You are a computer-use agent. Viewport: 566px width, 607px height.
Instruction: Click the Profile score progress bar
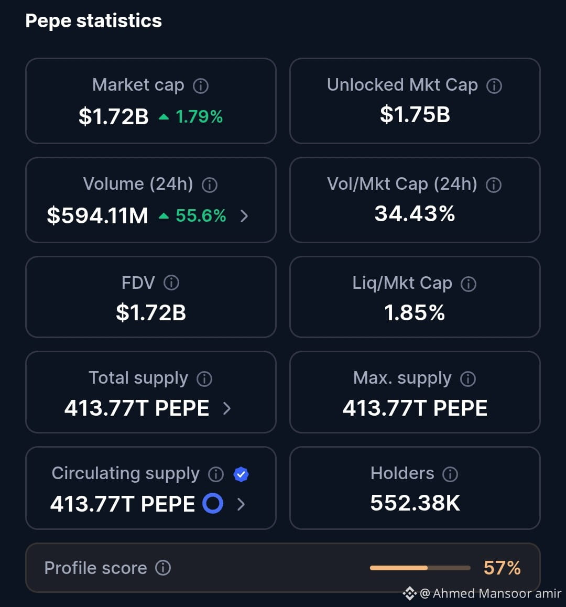(420, 568)
